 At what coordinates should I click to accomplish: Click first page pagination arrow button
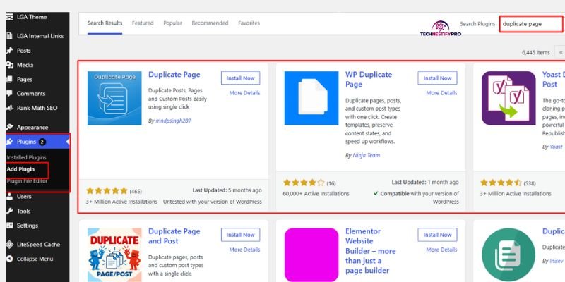(561, 52)
